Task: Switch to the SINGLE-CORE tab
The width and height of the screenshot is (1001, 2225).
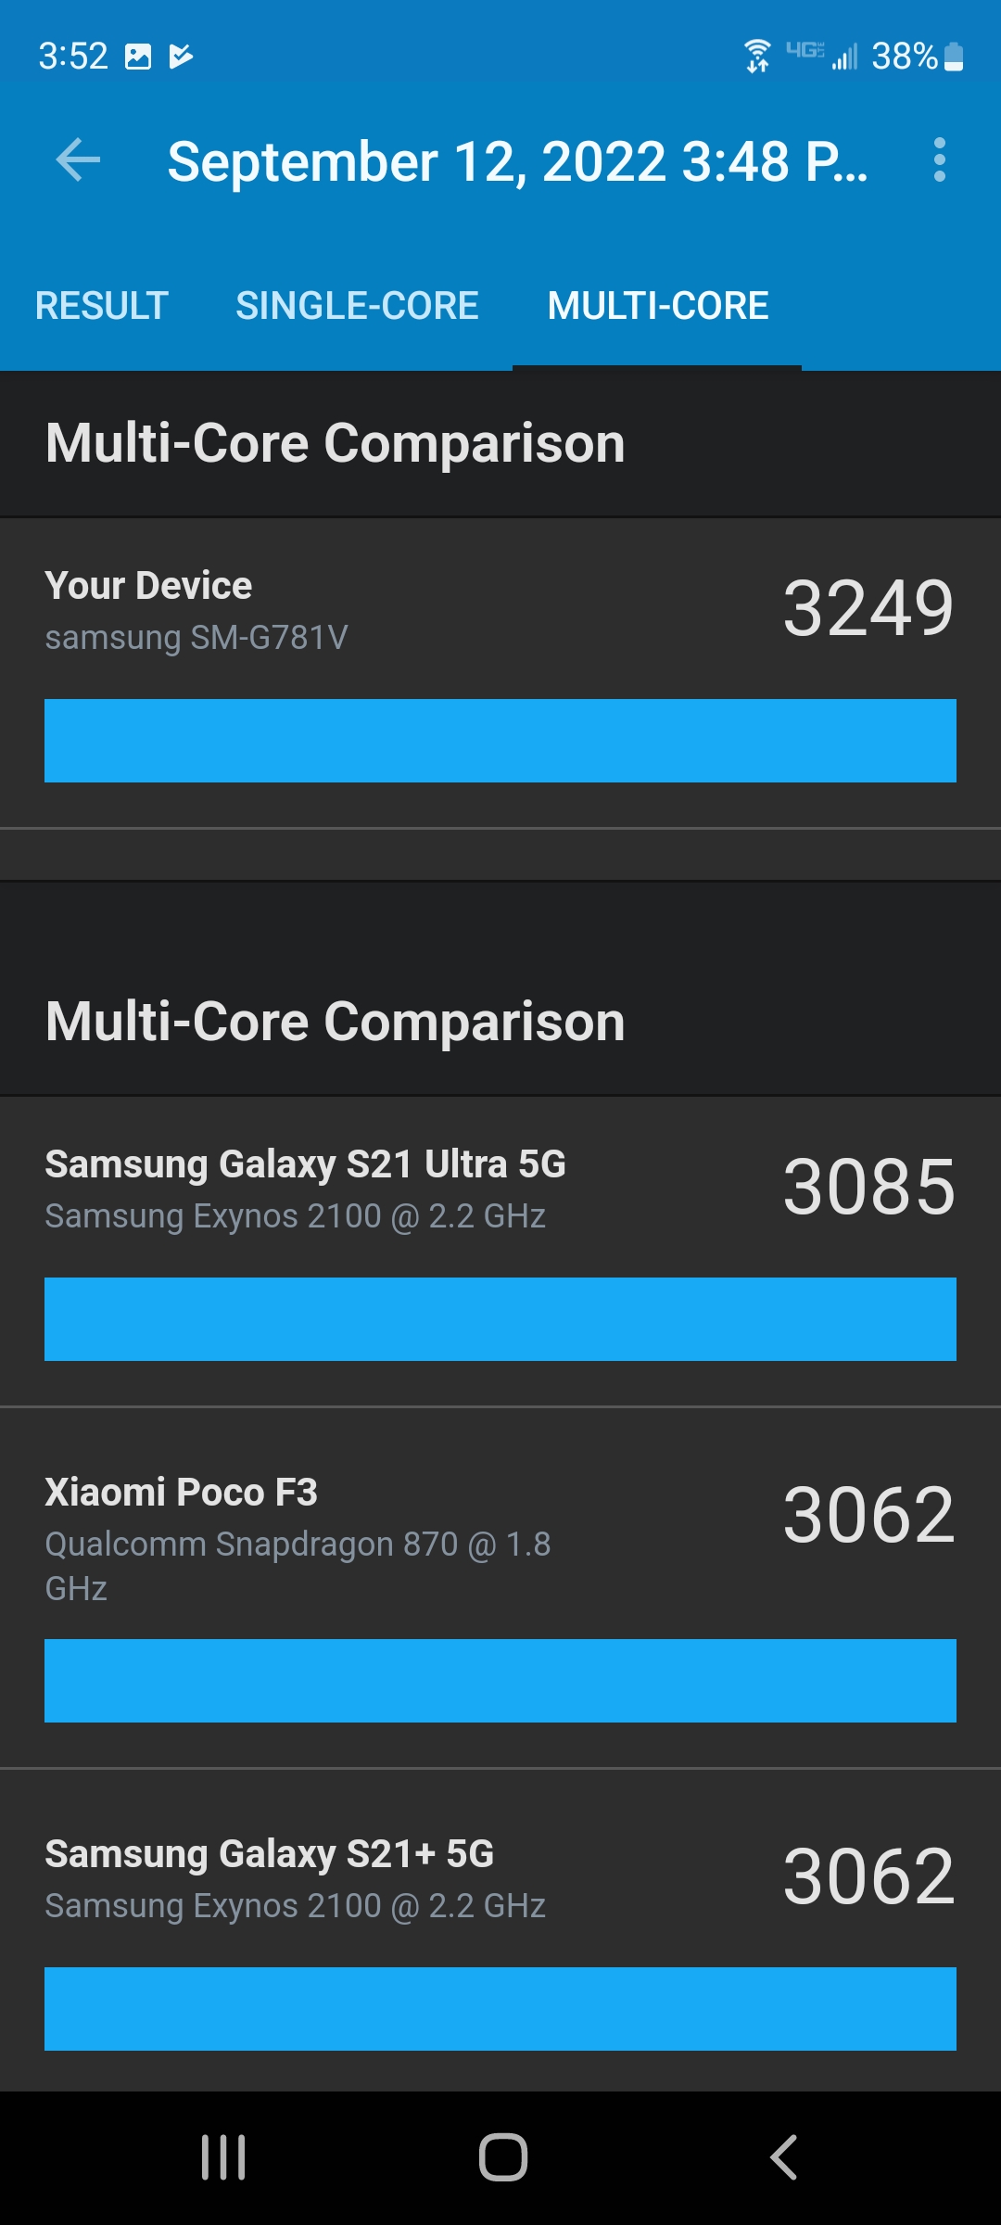Action: tap(357, 306)
